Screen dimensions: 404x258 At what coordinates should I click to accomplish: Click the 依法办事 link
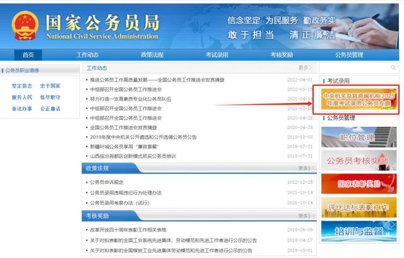pyautogui.click(x=22, y=108)
